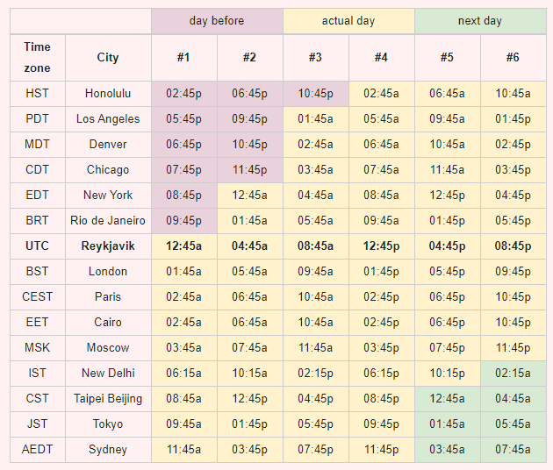Click New Delhi's 02:15a cell in column #6
Viewport: 553px width, 470px height.
(513, 374)
